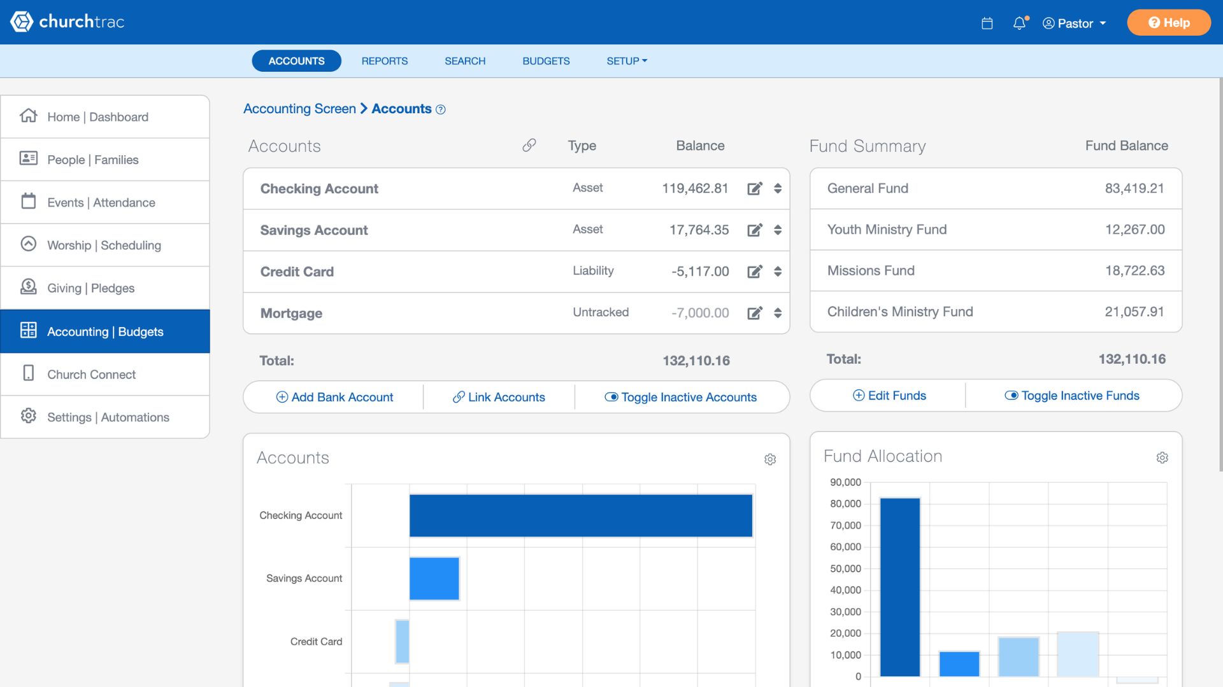Edit the Mortgage account entry
The height and width of the screenshot is (687, 1223).
click(755, 313)
